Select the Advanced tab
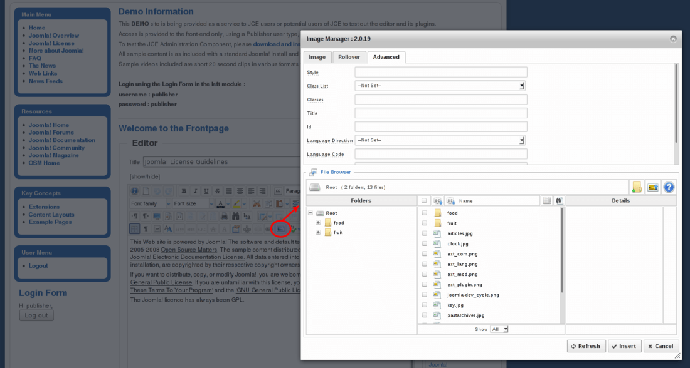 click(386, 57)
